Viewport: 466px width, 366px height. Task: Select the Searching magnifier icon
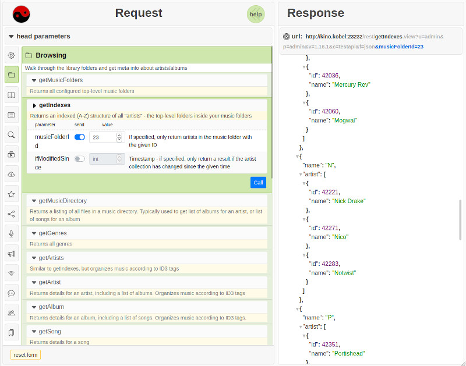pyautogui.click(x=10, y=134)
